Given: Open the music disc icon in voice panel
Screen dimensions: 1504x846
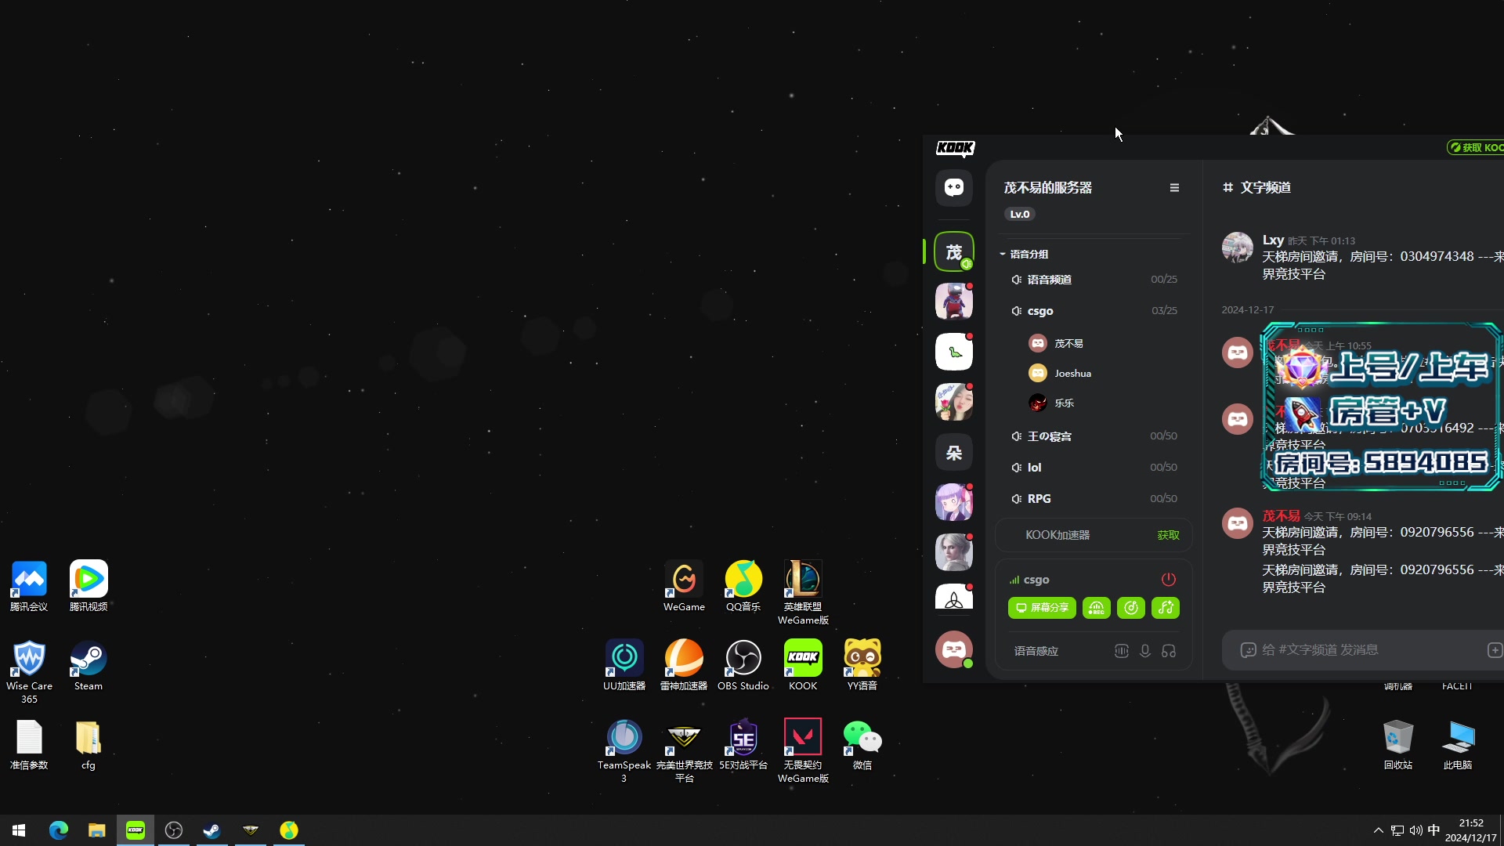Looking at the screenshot, I should (1130, 608).
